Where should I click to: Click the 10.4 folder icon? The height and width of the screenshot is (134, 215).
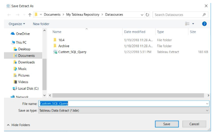click(x=55, y=40)
